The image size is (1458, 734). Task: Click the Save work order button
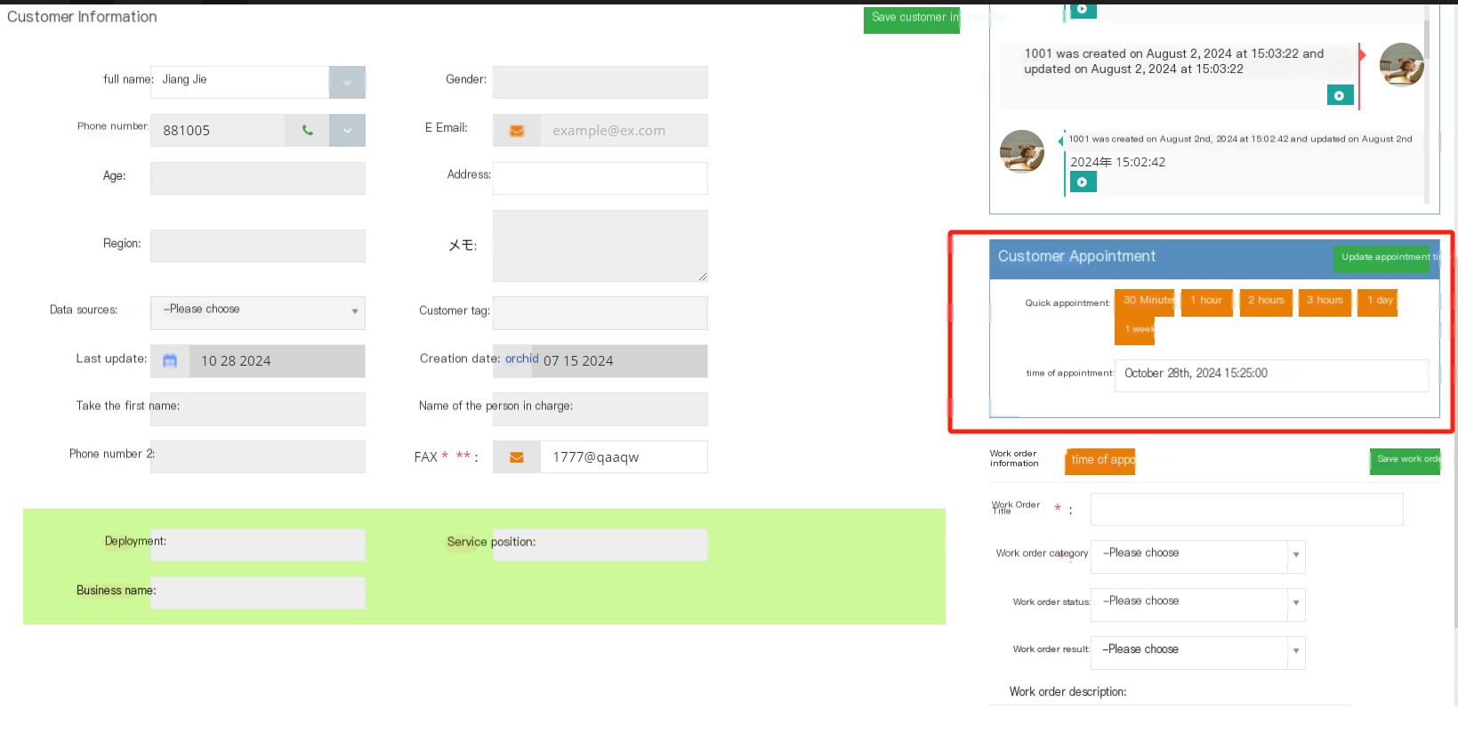pos(1405,461)
